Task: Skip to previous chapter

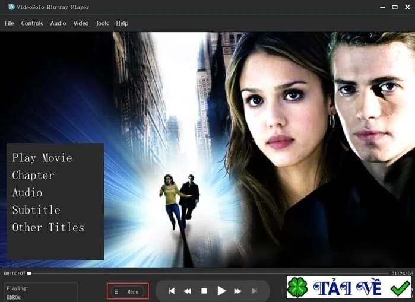Action: pos(172,291)
